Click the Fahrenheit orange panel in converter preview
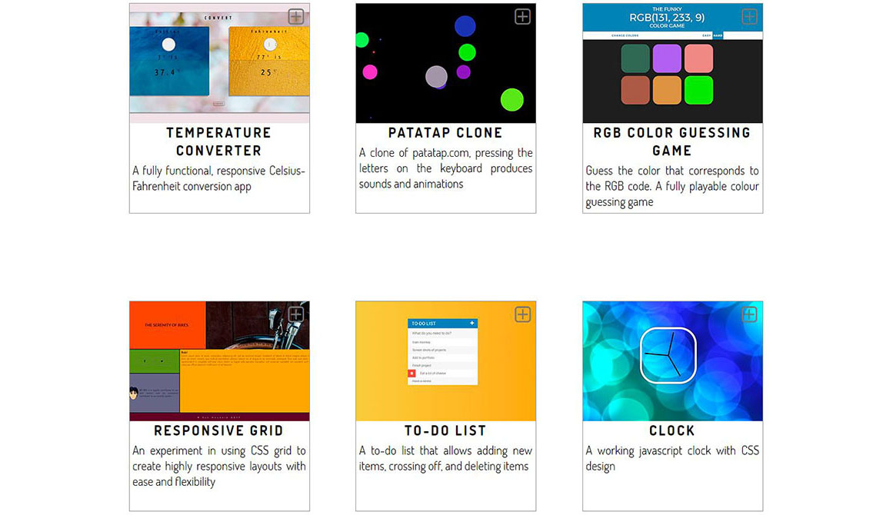 tap(268, 61)
